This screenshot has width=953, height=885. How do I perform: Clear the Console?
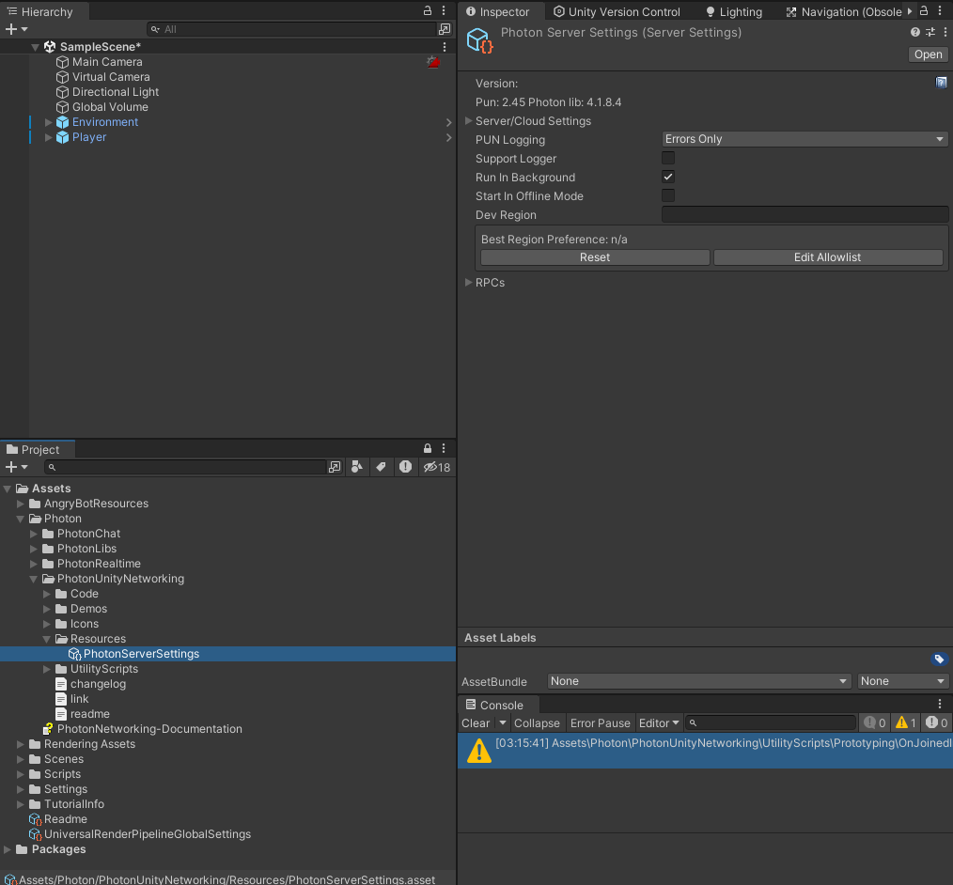coord(476,722)
